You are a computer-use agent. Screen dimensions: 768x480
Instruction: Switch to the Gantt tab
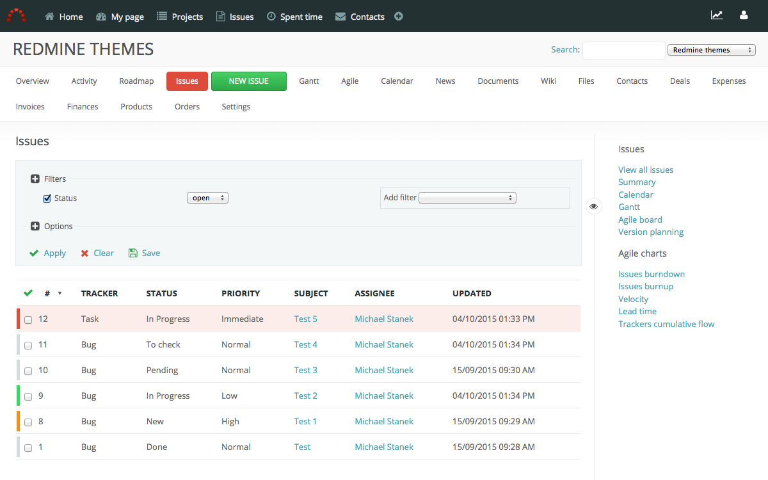[x=309, y=81]
